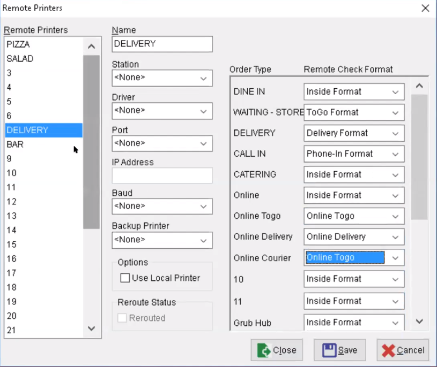Click the floppy disk icon on Save button
Screen dimensions: 437x367
click(331, 350)
